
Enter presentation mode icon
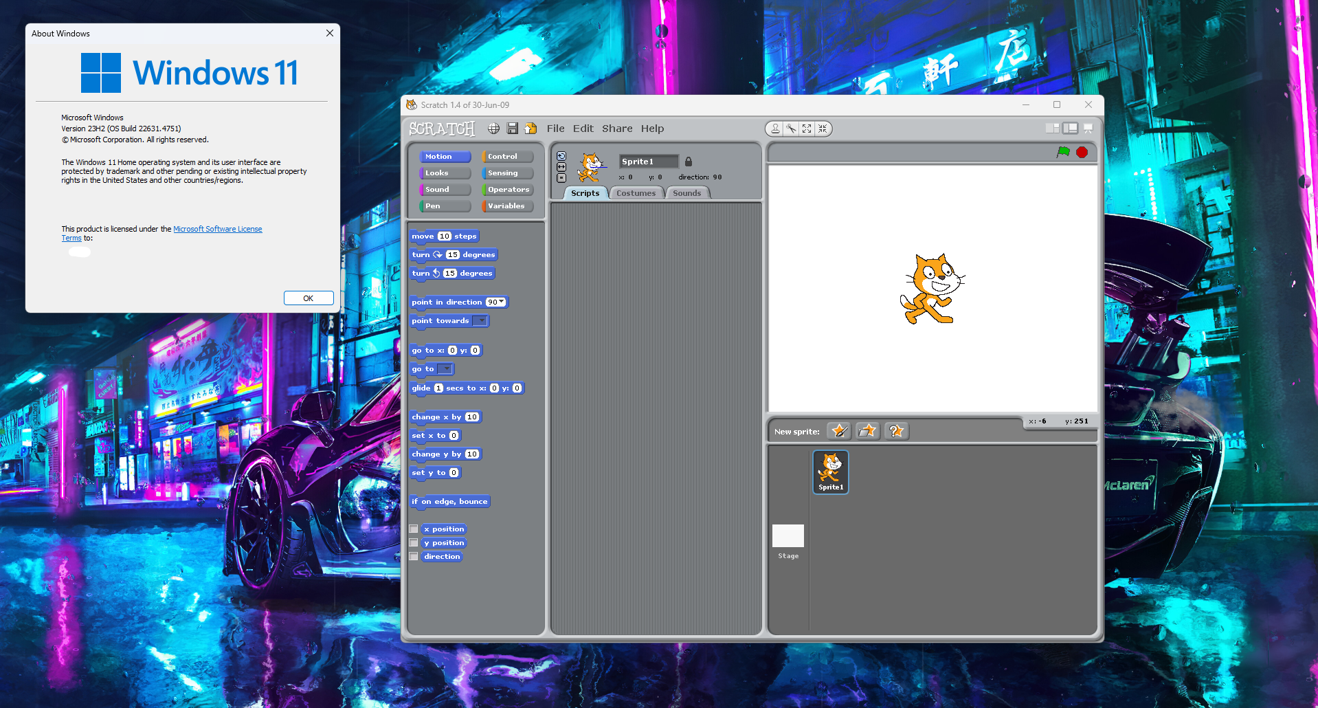(1088, 129)
